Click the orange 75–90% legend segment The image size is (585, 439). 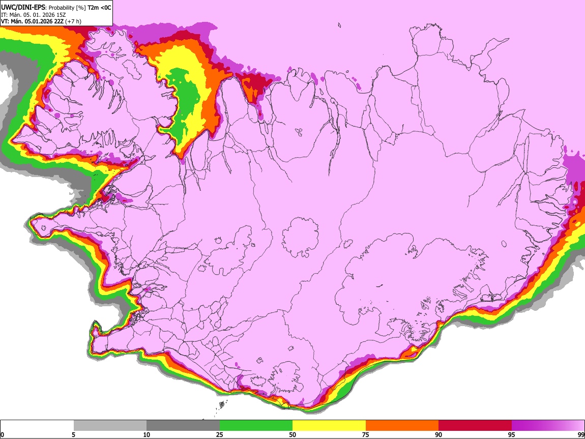pos(402,426)
